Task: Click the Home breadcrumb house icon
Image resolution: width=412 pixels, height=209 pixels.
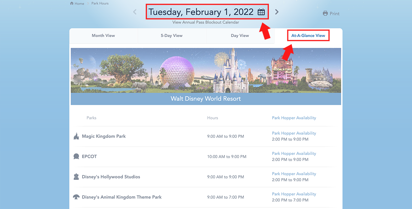Action: [x=72, y=3]
